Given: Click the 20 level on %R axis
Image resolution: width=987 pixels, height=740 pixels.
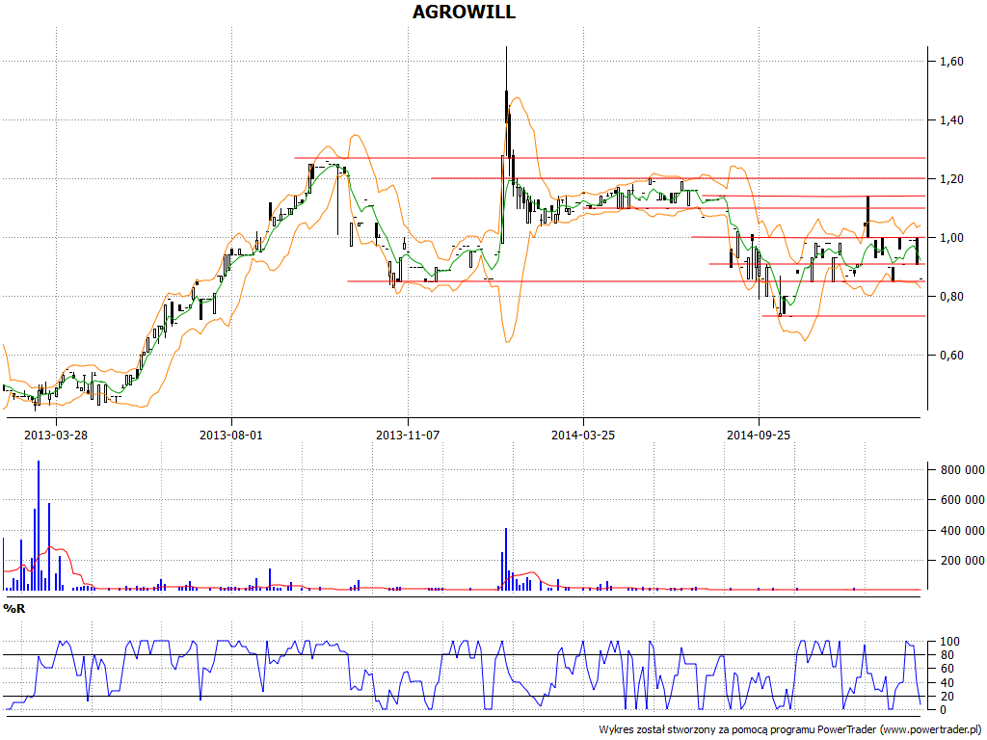Looking at the screenshot, I should coord(947,696).
